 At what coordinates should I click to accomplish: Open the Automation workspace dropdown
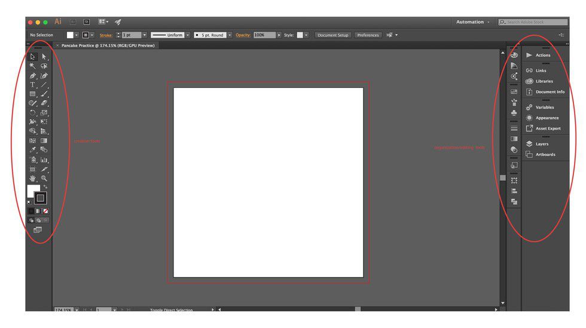[473, 22]
